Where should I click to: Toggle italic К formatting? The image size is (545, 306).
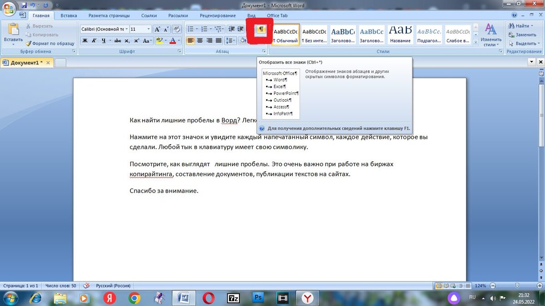[94, 40]
